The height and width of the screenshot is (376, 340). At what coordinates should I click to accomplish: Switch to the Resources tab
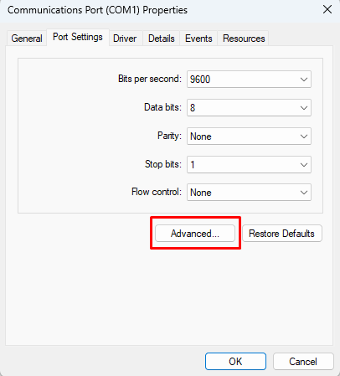click(244, 39)
